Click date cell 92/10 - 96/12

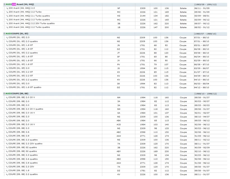202,151
